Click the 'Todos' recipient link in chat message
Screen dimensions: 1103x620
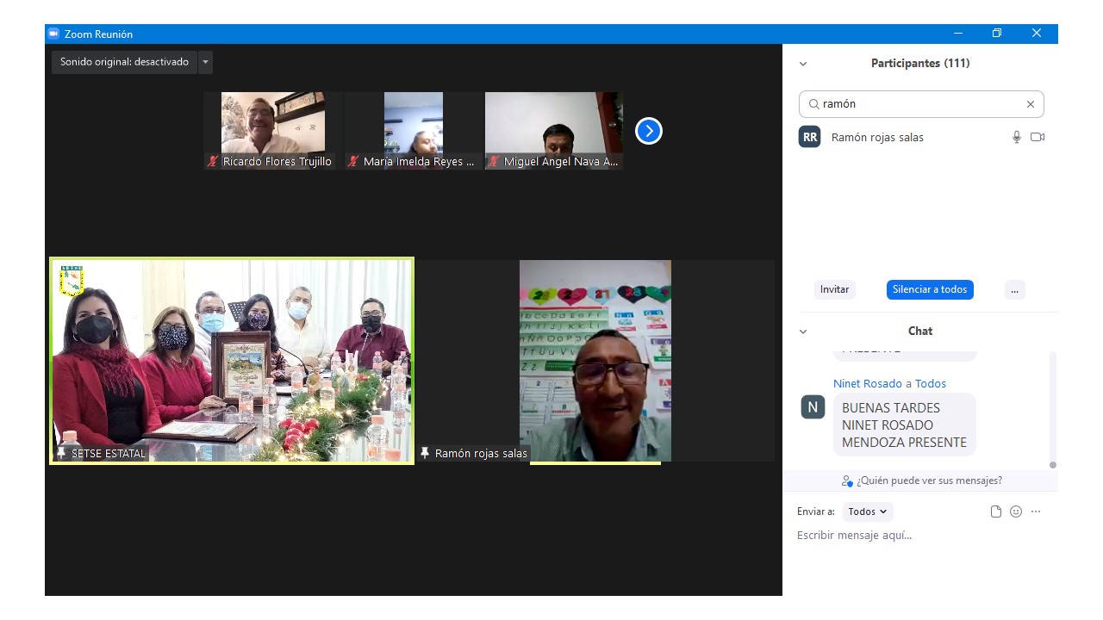coord(931,384)
